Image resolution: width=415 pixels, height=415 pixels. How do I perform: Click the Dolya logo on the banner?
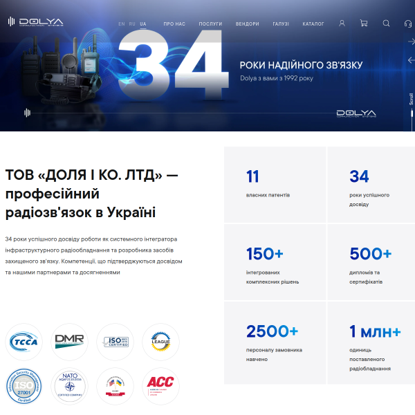click(x=356, y=113)
